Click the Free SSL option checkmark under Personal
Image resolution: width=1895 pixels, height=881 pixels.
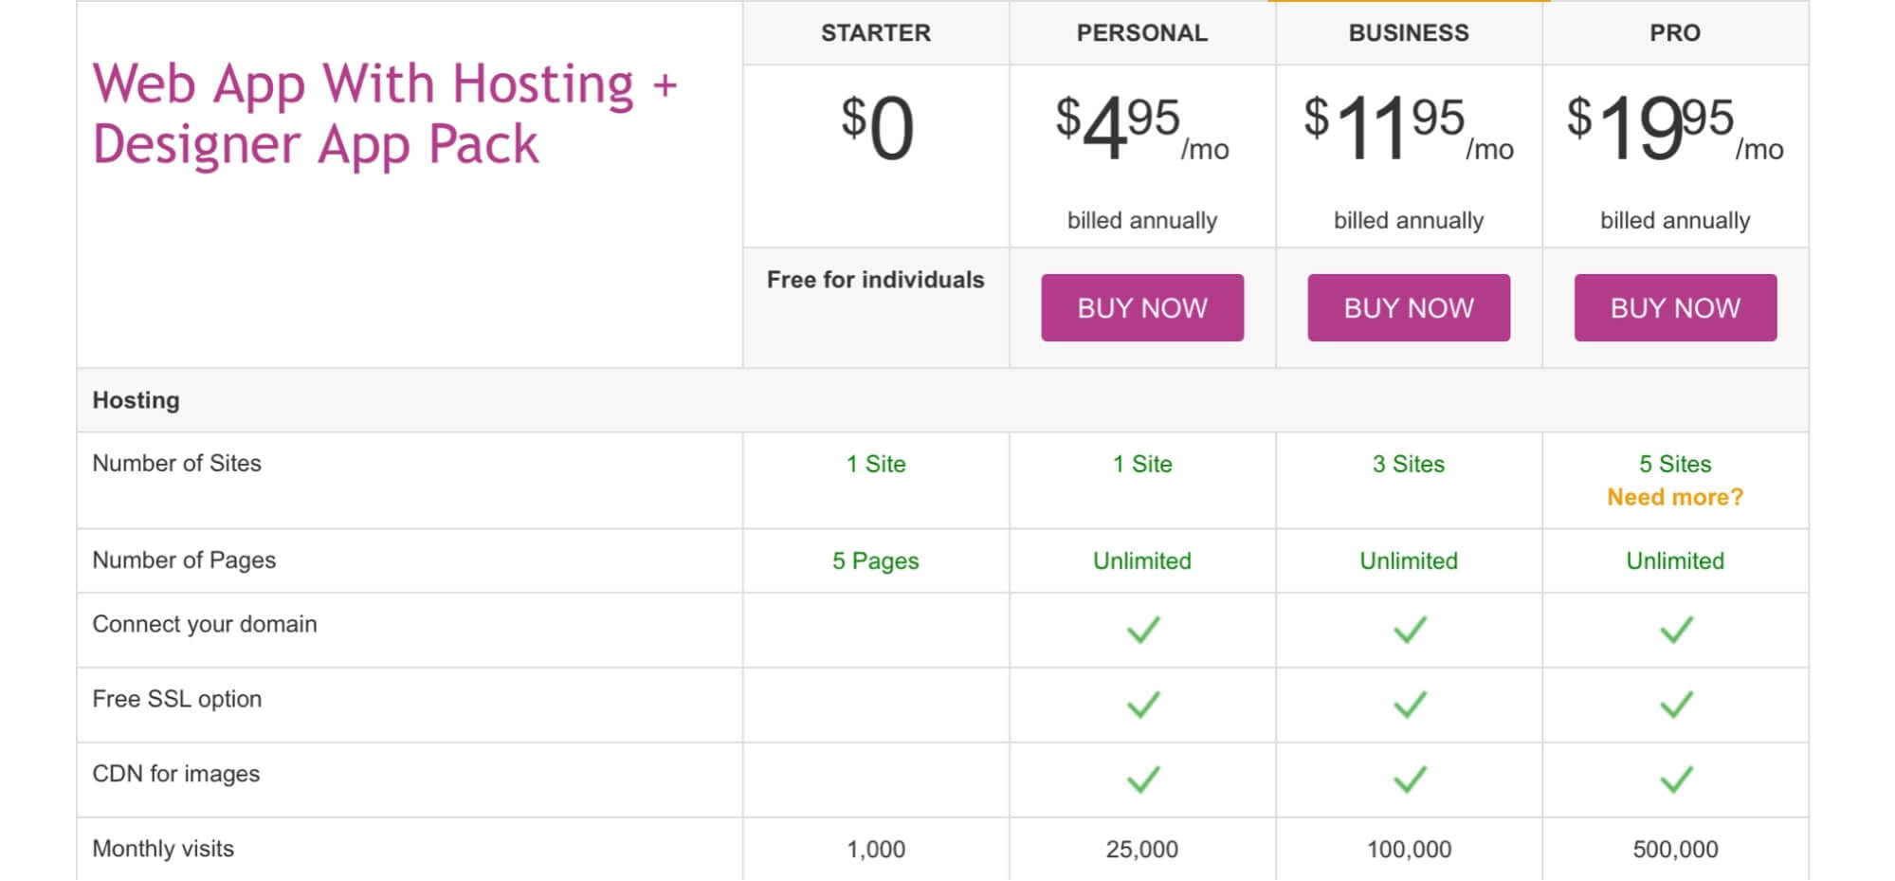[x=1143, y=705]
